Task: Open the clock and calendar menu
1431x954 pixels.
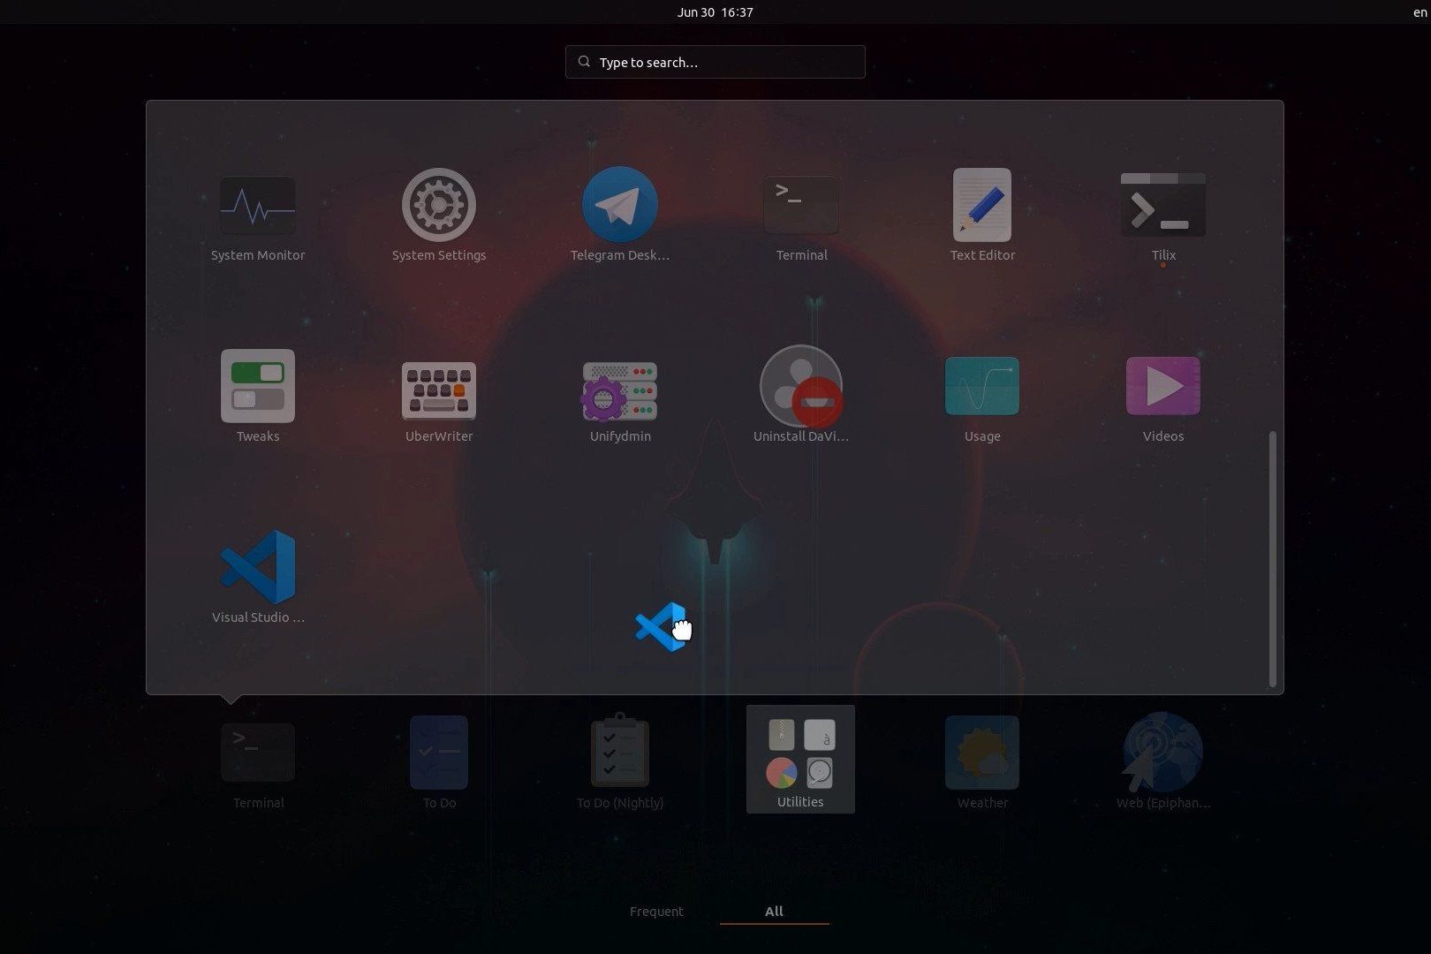Action: (x=715, y=12)
